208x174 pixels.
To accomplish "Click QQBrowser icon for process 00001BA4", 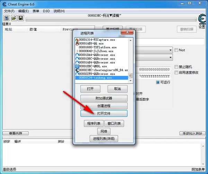I will click(x=77, y=55).
